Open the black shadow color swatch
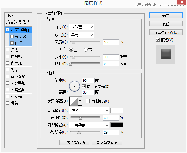 (117, 125)
